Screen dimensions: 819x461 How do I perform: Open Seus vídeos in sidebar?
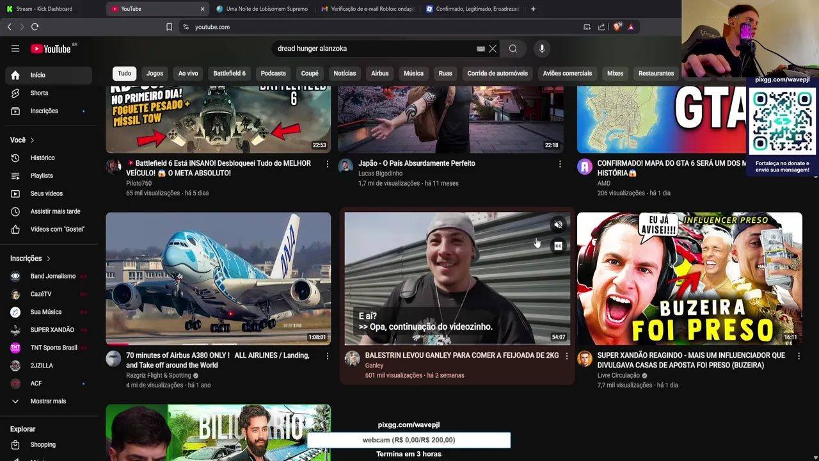[49, 193]
